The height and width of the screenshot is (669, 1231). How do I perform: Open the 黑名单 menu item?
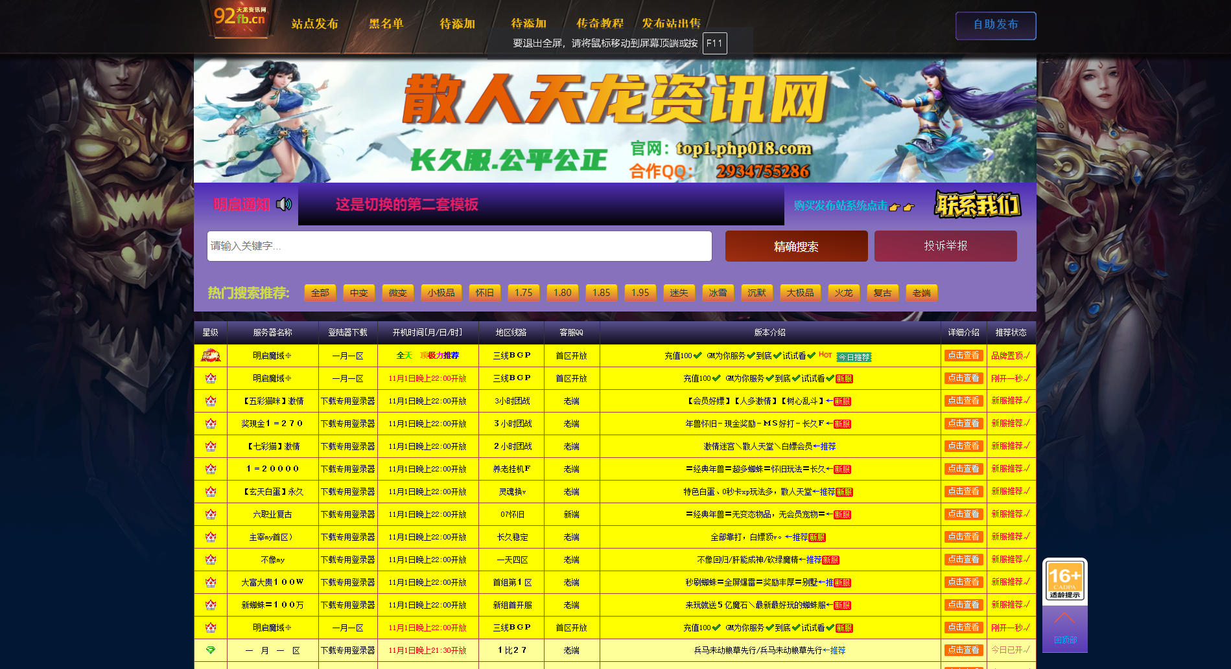pyautogui.click(x=386, y=24)
